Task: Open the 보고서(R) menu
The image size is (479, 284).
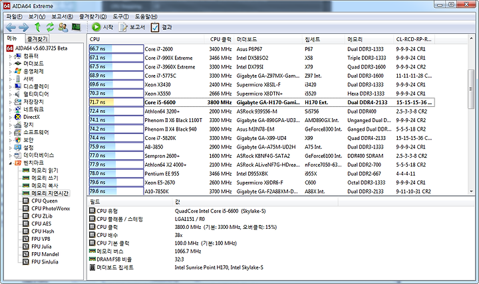Action: pos(62,17)
